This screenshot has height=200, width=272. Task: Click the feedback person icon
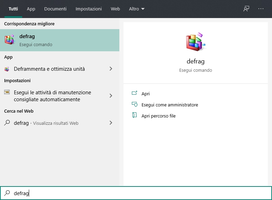246,9
